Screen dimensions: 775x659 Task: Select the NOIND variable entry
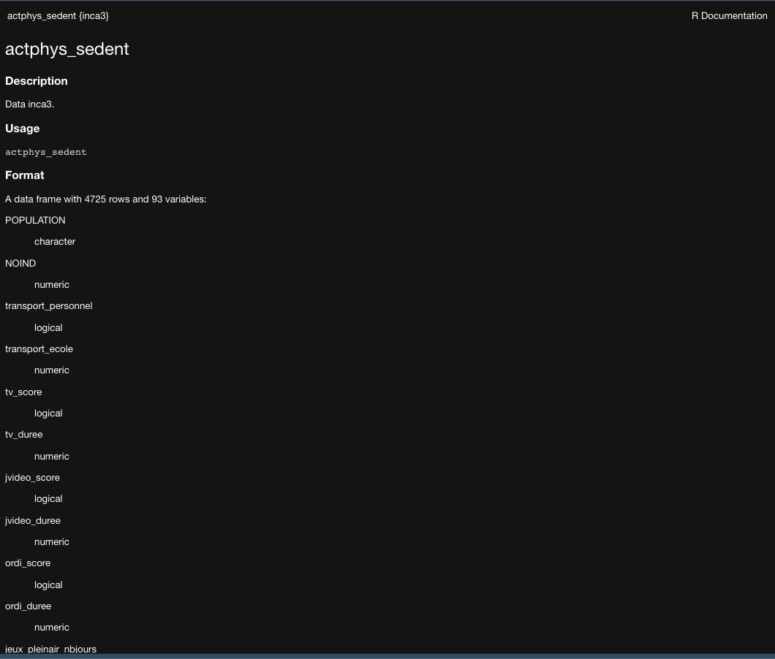coord(20,263)
